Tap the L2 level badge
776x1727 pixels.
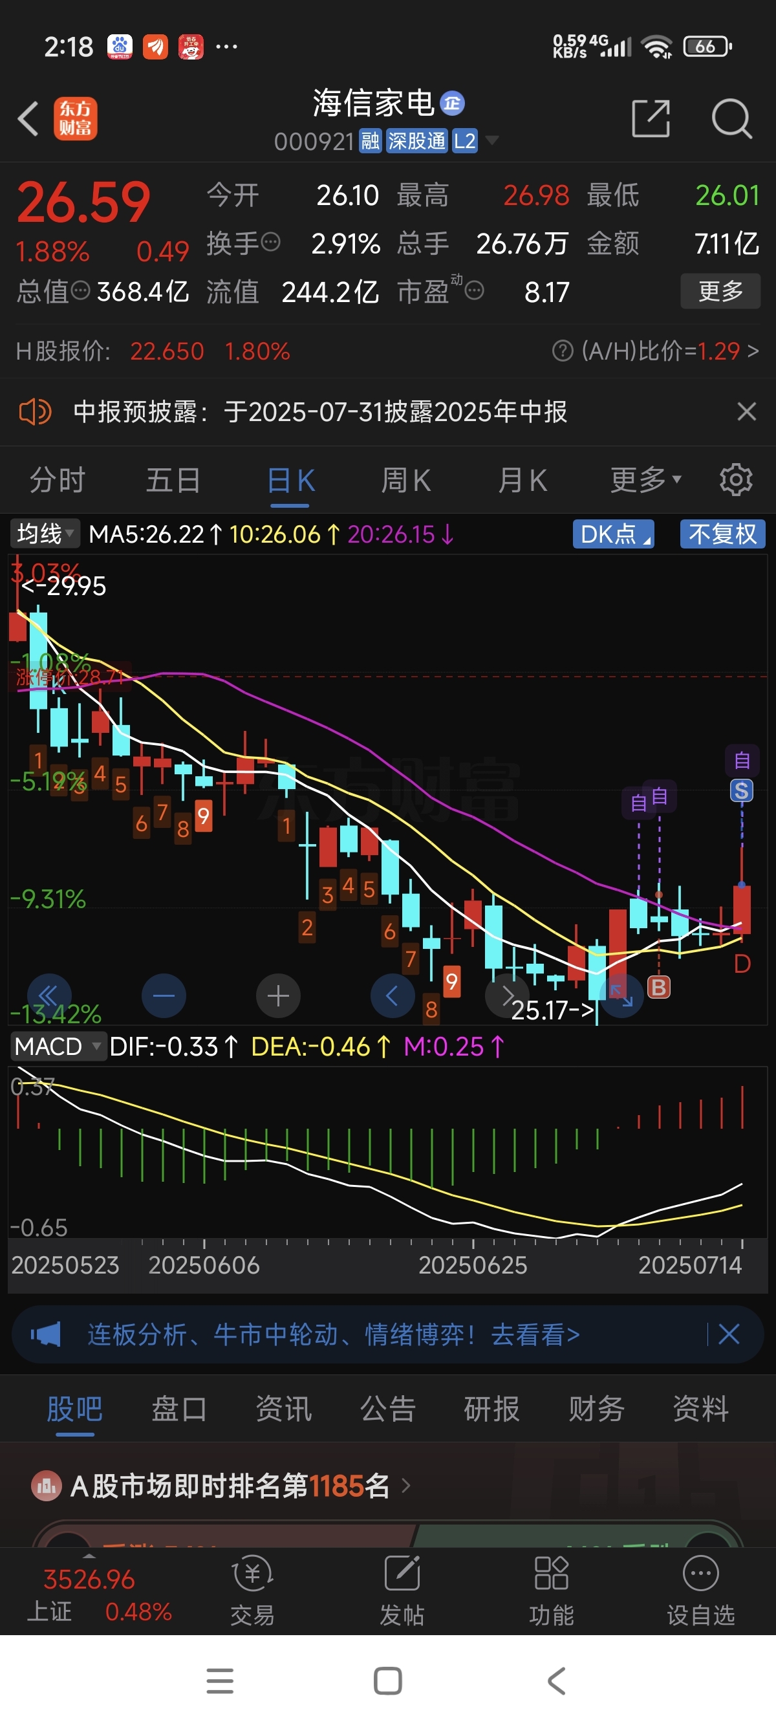[464, 141]
